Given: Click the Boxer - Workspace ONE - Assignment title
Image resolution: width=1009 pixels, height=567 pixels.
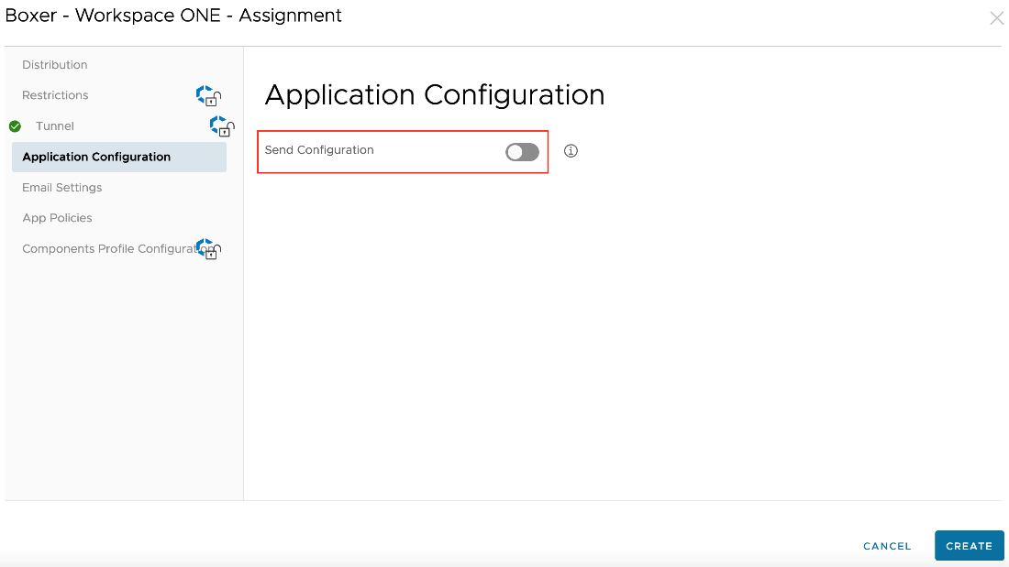Looking at the screenshot, I should coord(173,16).
